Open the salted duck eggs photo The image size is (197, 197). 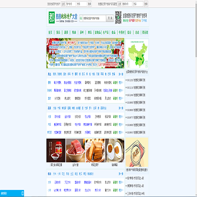pos(114,150)
